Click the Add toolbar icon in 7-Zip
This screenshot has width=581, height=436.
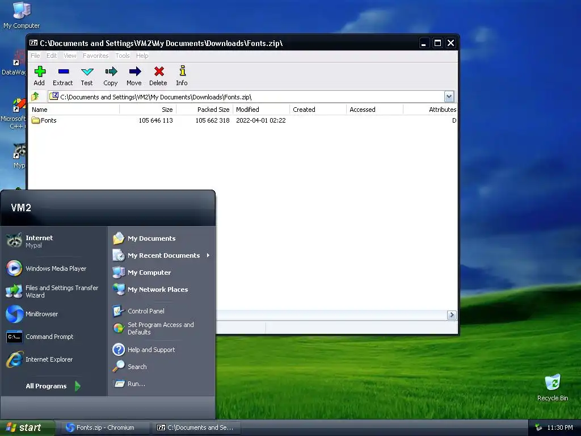(x=39, y=76)
